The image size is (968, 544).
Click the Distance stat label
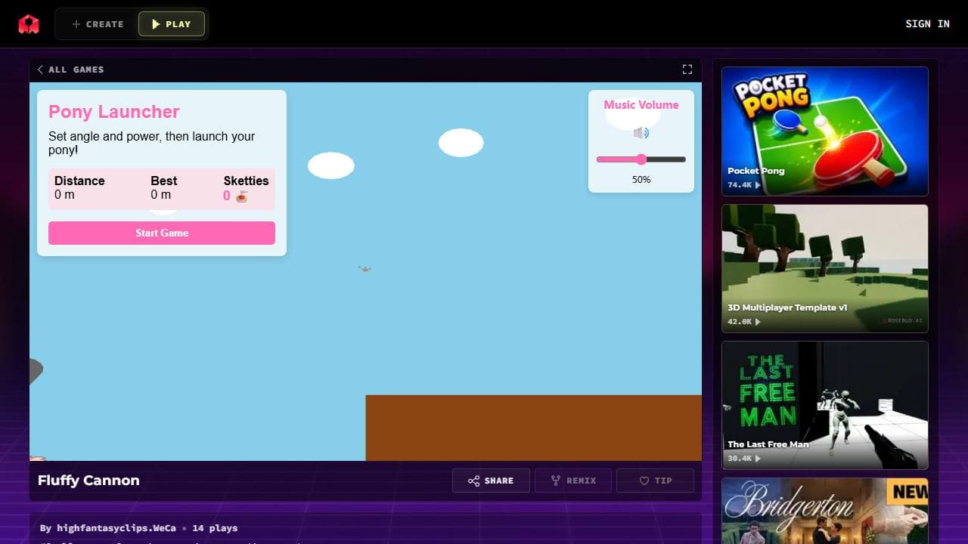[79, 181]
